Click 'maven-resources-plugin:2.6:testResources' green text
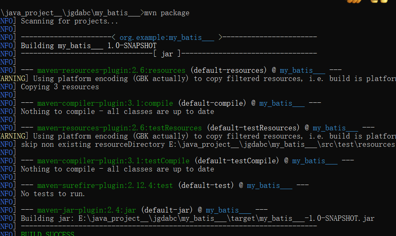396x236 pixels. pyautogui.click(x=119, y=128)
